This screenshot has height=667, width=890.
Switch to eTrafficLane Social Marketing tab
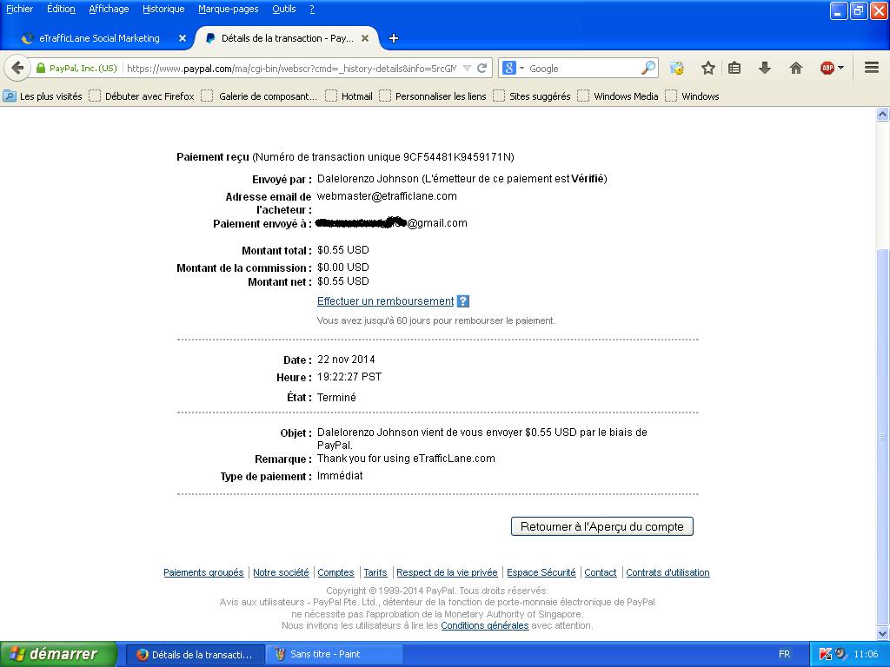coord(99,38)
